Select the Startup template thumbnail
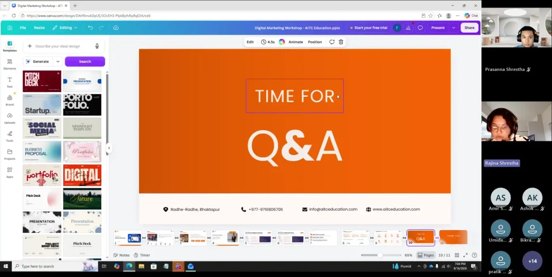 42,105
